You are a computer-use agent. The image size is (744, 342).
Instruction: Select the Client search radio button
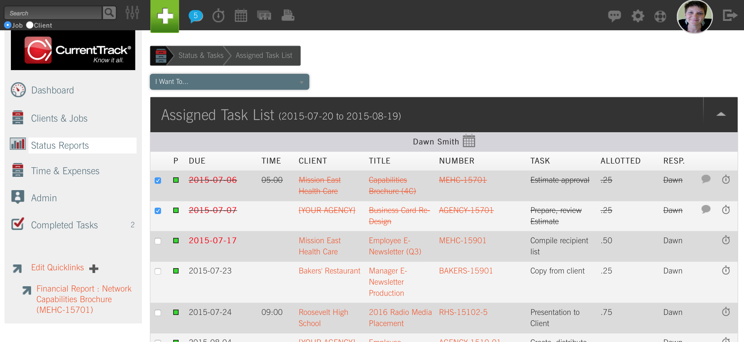click(x=30, y=25)
